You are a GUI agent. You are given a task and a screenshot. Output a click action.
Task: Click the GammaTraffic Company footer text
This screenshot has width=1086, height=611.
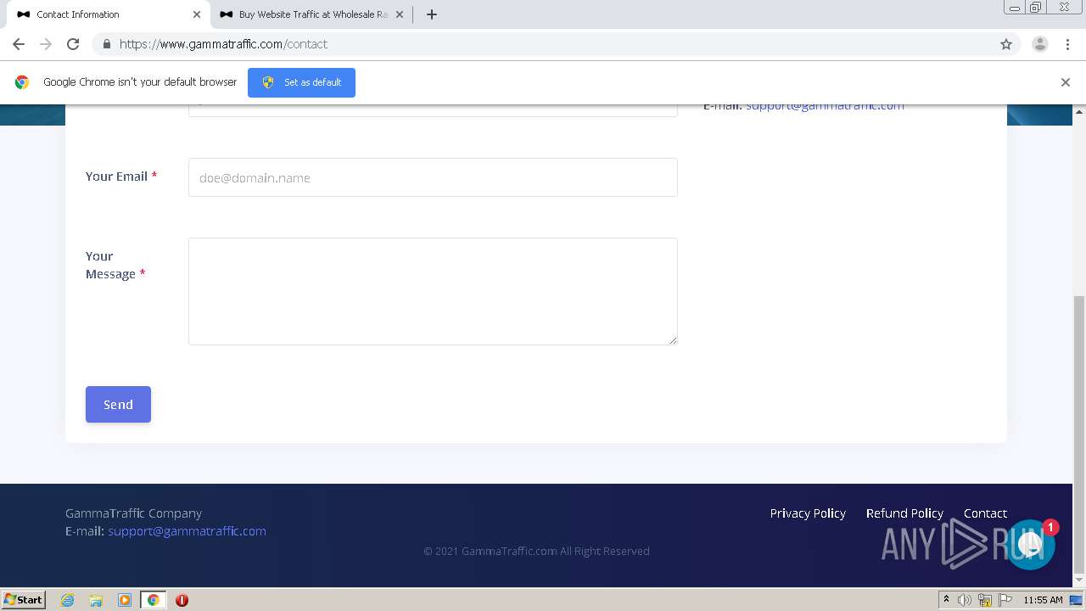click(x=133, y=513)
